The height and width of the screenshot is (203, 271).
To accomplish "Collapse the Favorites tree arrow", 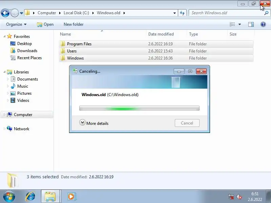I will (x=4, y=37).
